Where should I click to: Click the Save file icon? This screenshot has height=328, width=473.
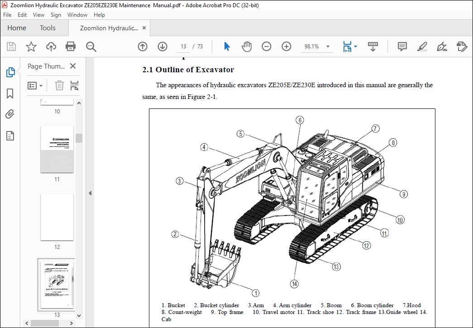click(x=11, y=47)
